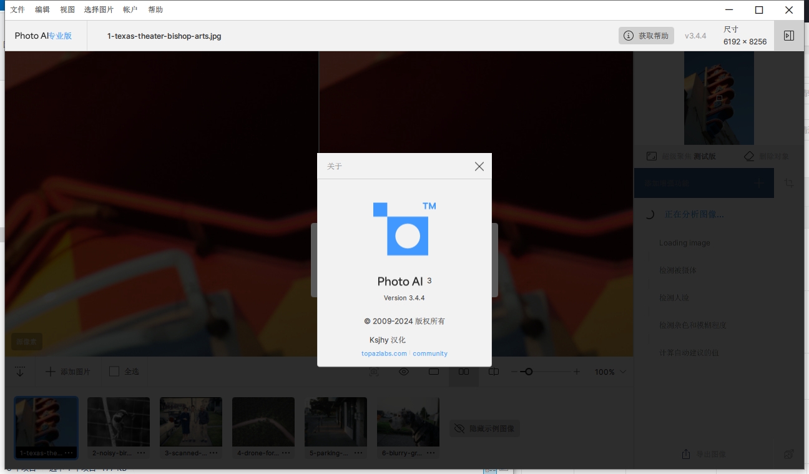Toggle the eye preview icon
Image resolution: width=809 pixels, height=474 pixels.
pyautogui.click(x=404, y=372)
